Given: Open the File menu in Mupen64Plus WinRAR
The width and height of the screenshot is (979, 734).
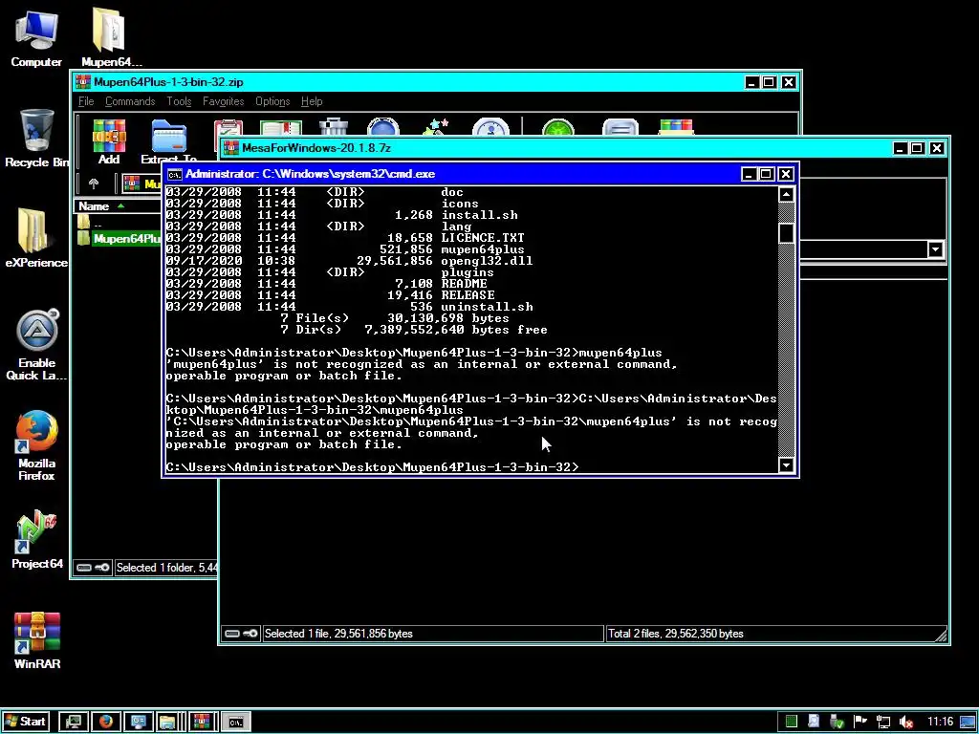Looking at the screenshot, I should click(x=86, y=101).
